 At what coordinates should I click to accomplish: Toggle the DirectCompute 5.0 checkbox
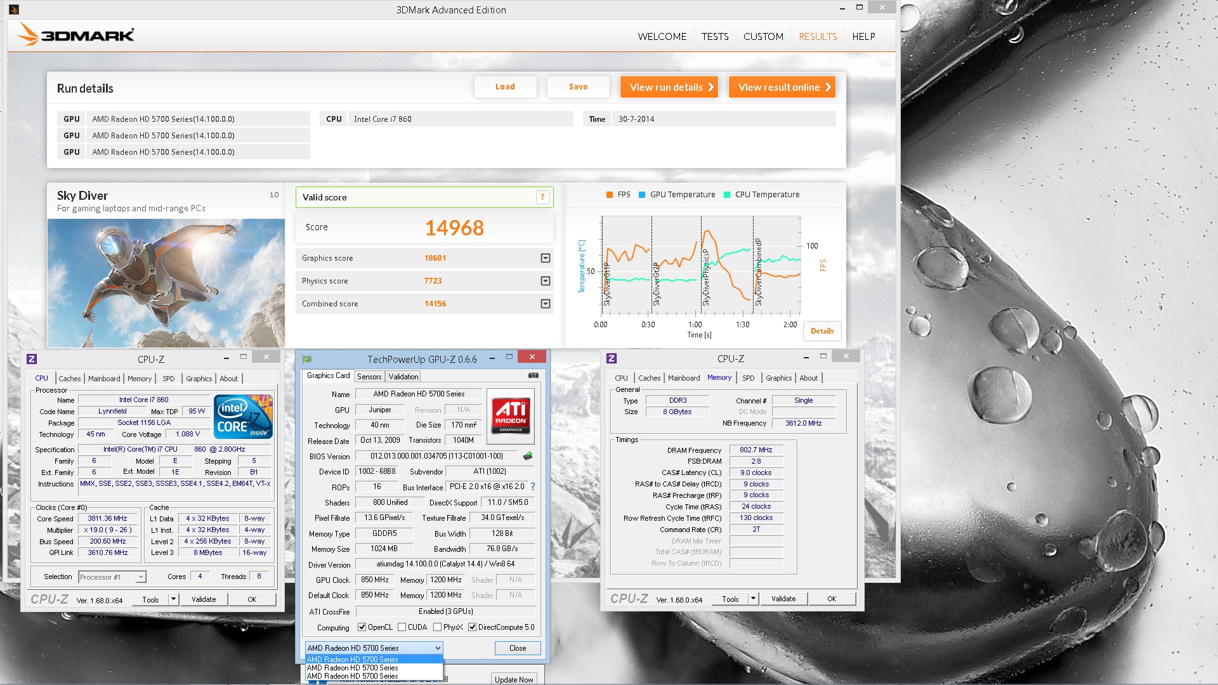472,627
